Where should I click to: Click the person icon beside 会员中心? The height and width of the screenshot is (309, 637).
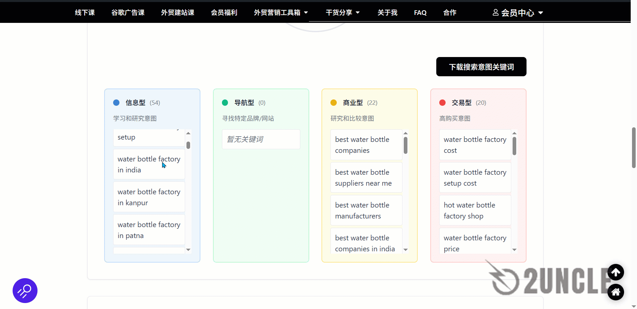(495, 12)
